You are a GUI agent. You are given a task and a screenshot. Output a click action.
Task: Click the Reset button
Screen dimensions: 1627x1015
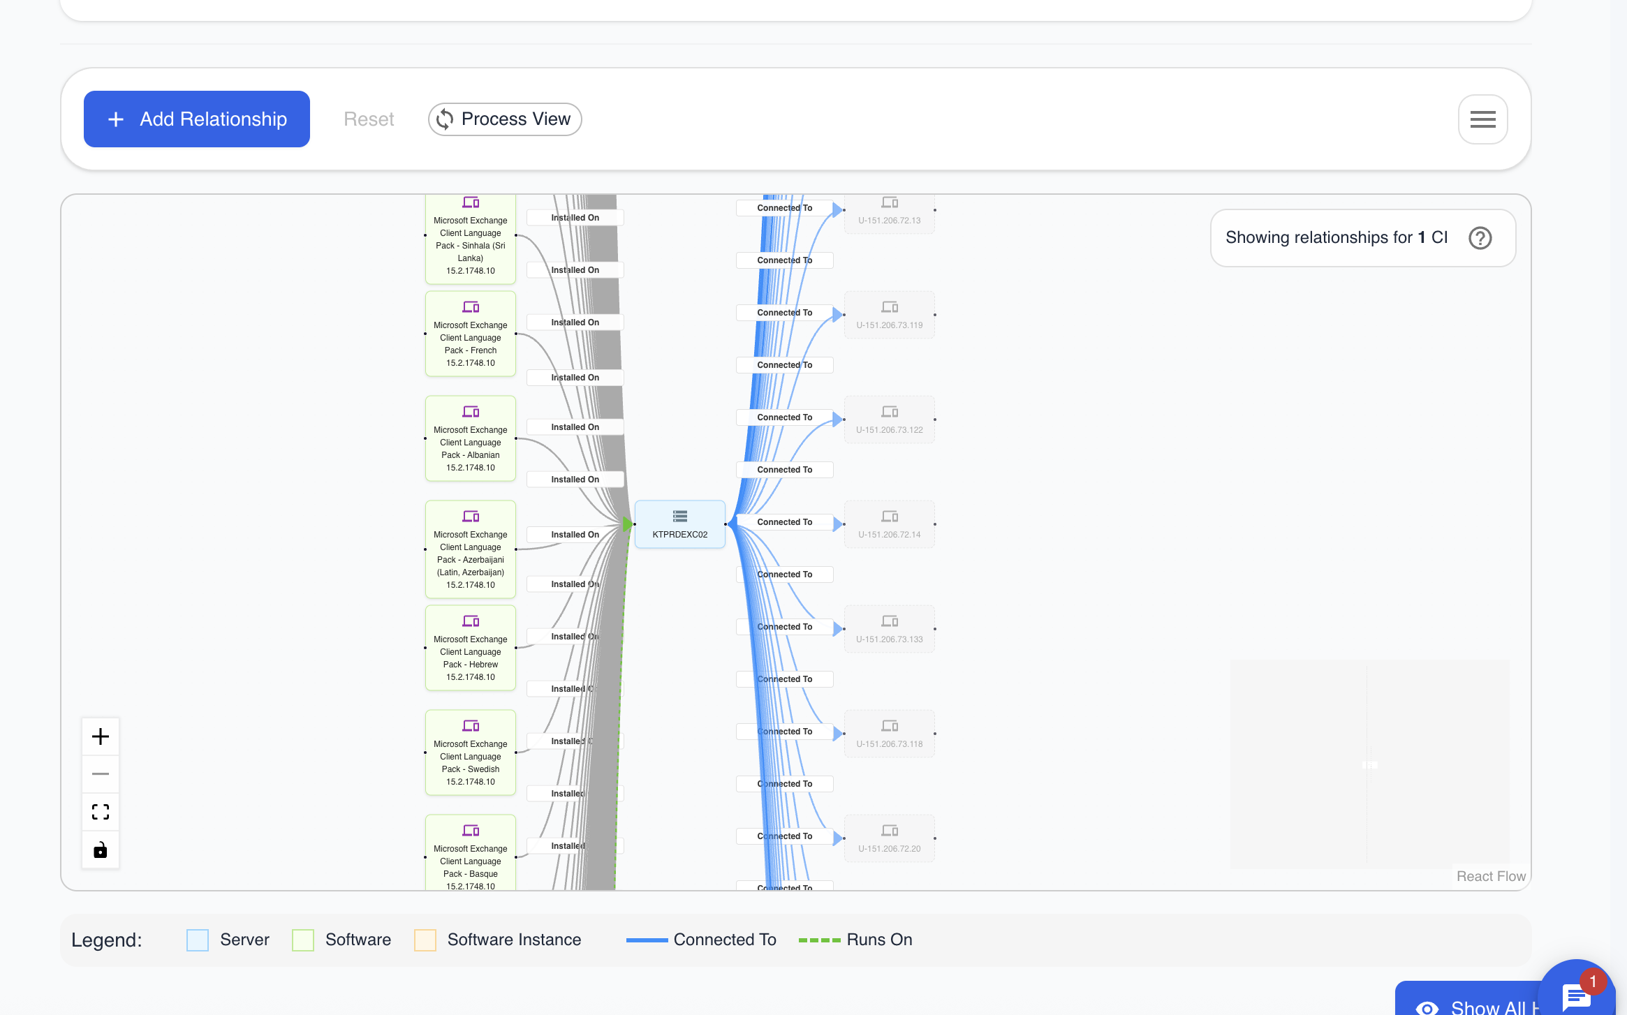(369, 119)
